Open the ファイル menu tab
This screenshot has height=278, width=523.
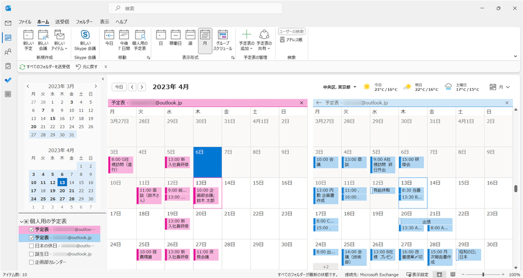pos(25,22)
